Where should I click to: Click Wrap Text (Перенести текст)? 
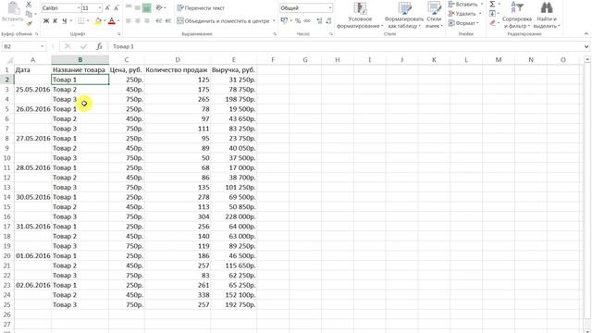[x=201, y=8]
